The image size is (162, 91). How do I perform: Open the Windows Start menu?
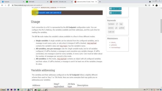[3, 90]
